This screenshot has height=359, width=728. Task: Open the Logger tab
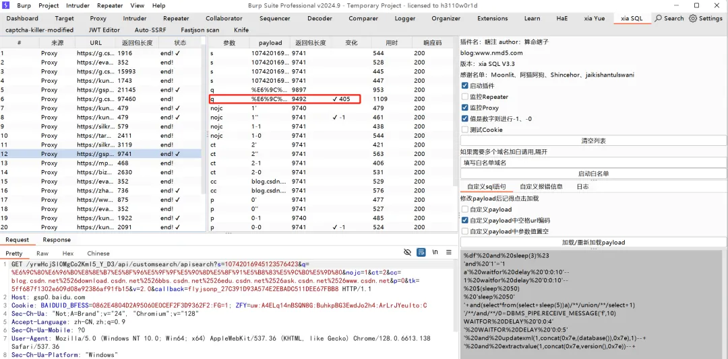405,19
